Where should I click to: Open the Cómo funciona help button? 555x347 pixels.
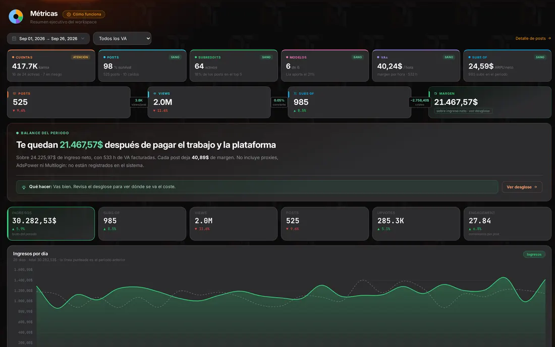point(84,14)
